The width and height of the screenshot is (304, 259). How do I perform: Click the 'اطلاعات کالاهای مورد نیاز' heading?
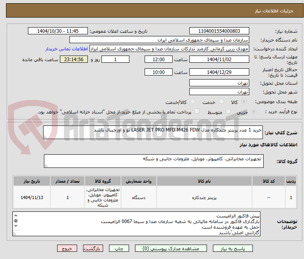[268, 145]
